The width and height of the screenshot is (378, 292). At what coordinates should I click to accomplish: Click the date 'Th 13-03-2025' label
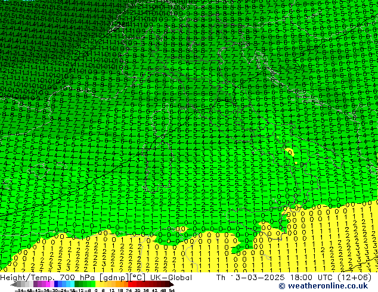pos(250,278)
